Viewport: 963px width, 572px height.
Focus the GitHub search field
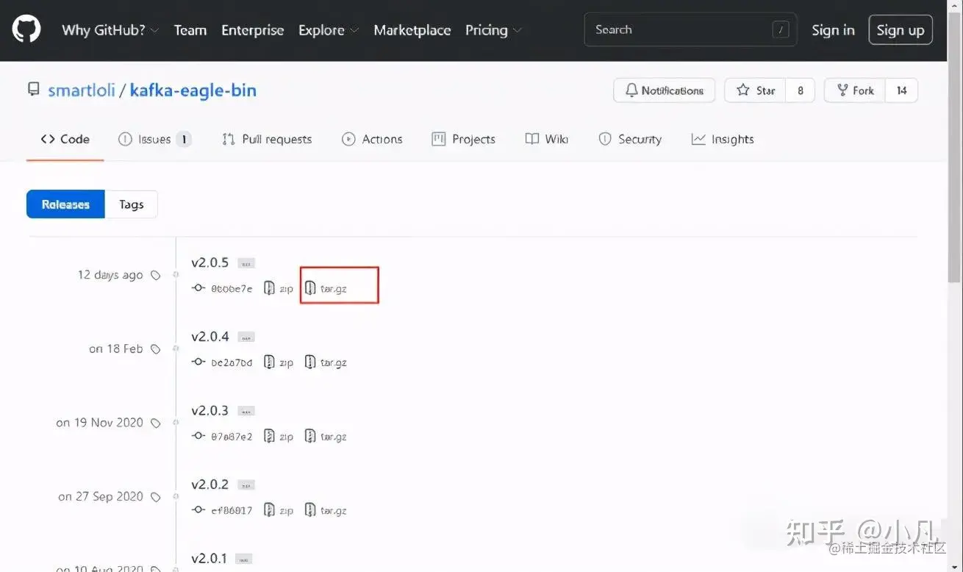690,30
